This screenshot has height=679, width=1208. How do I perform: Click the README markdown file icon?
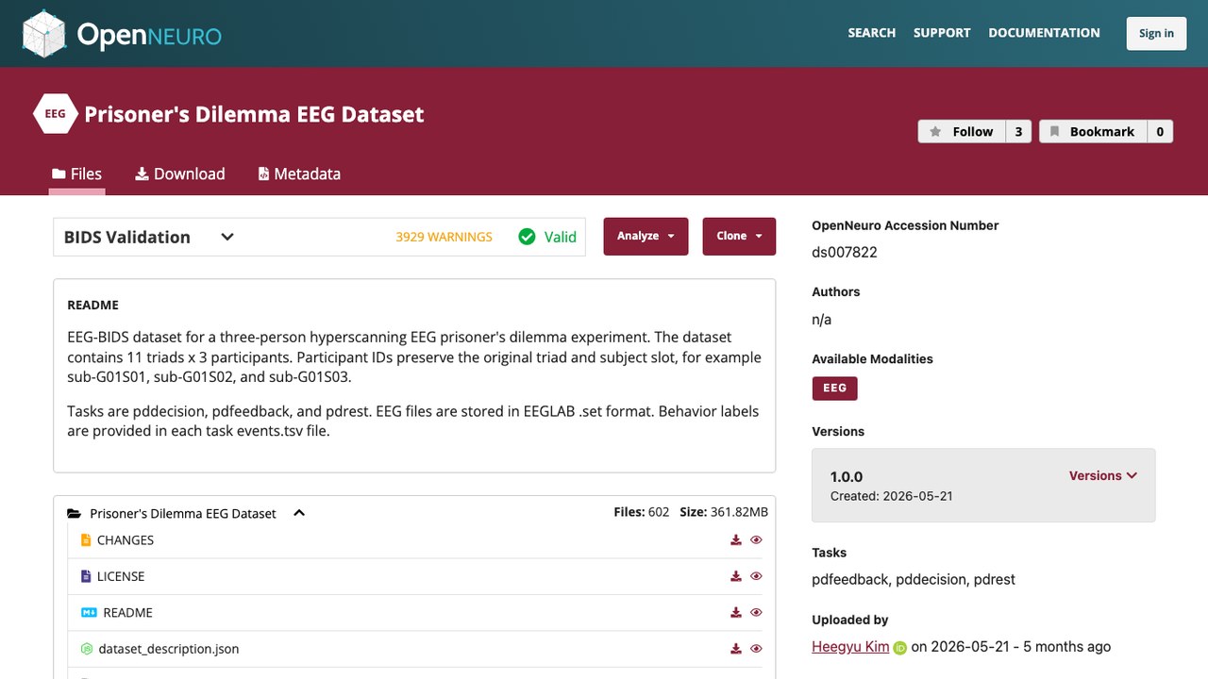coord(89,613)
